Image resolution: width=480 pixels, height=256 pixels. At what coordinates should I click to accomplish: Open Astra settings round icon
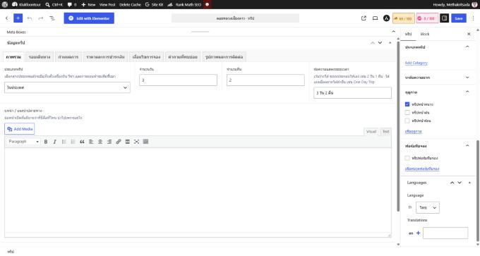tap(386, 18)
